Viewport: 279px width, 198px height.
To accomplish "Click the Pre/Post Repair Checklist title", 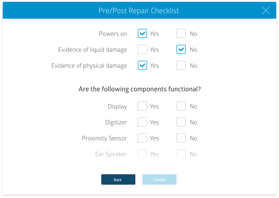I will coord(139,11).
